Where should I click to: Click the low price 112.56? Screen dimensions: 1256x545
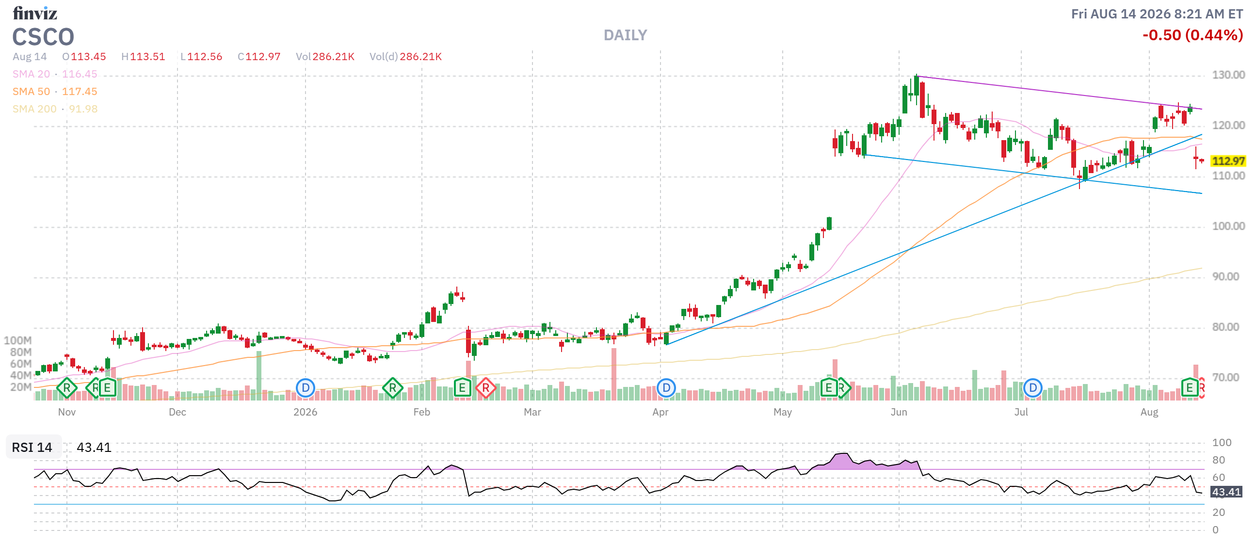pyautogui.click(x=205, y=57)
